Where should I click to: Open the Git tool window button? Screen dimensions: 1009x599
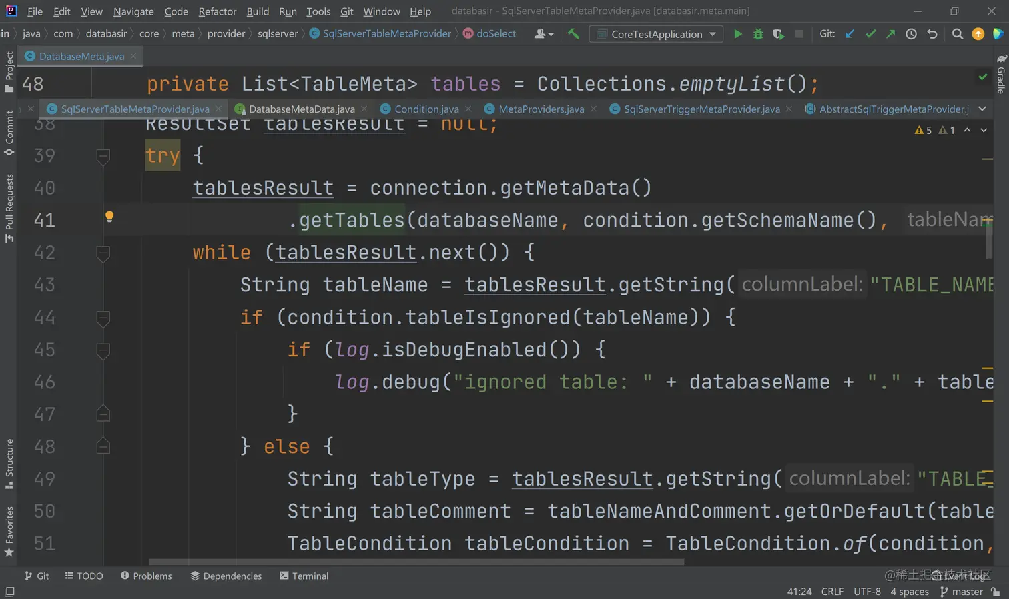pos(37,576)
